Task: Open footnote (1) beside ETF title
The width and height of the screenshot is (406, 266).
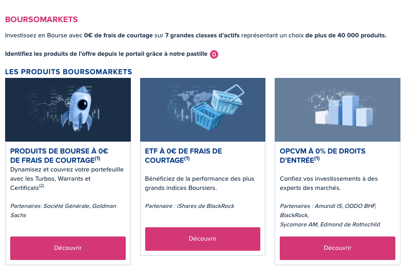Action: 186,159
